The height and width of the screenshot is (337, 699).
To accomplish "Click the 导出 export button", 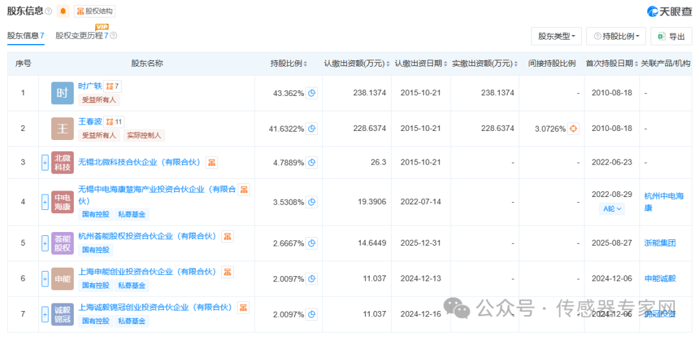I will click(x=672, y=36).
